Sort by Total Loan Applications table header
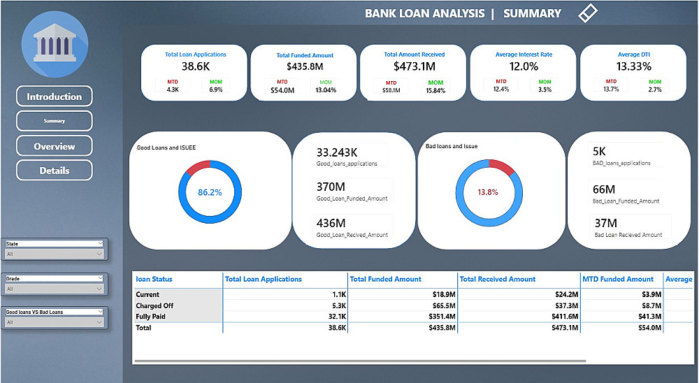 point(263,279)
